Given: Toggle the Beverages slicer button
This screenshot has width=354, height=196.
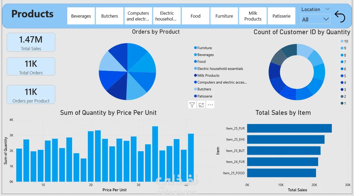Looking at the screenshot, I should pyautogui.click(x=81, y=16).
